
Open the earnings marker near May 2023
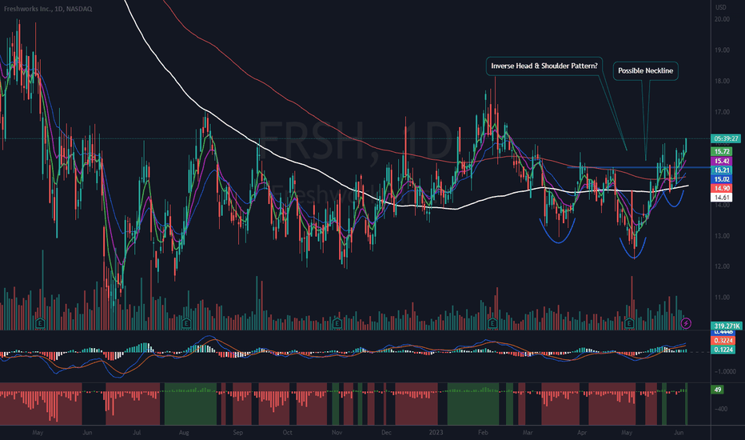pyautogui.click(x=629, y=323)
